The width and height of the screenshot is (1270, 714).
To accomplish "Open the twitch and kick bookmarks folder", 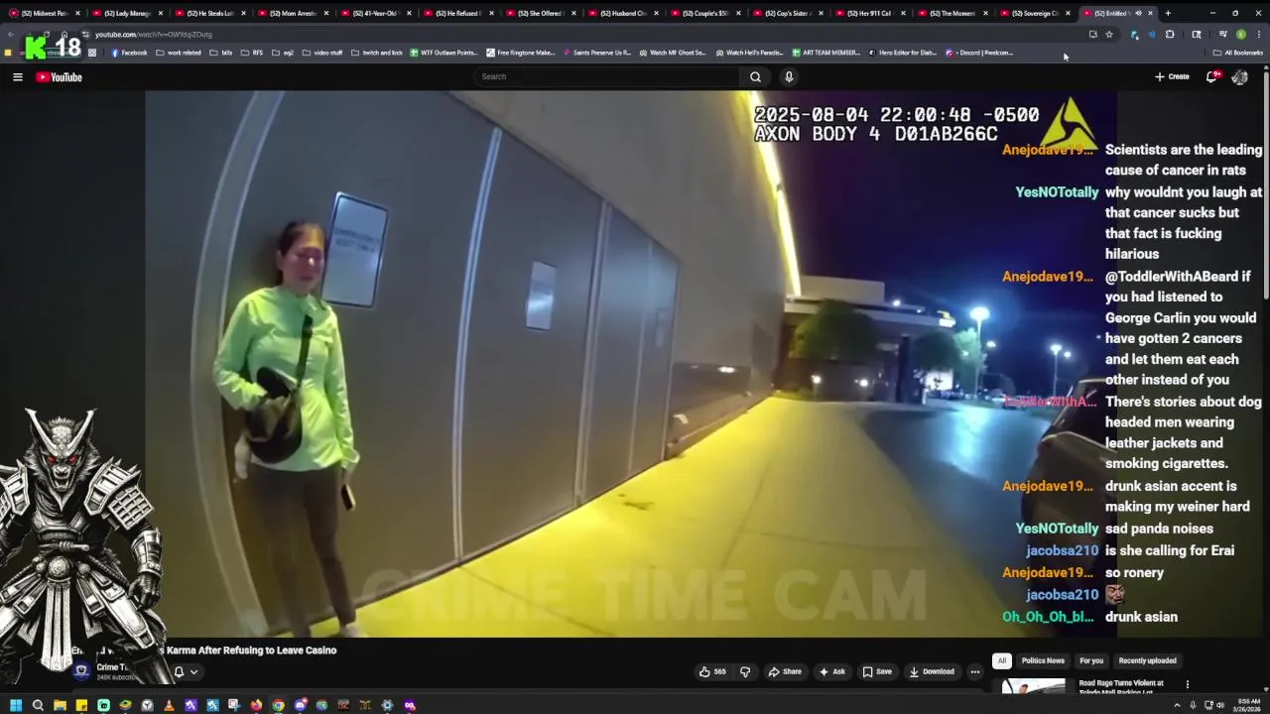I will 377,53.
